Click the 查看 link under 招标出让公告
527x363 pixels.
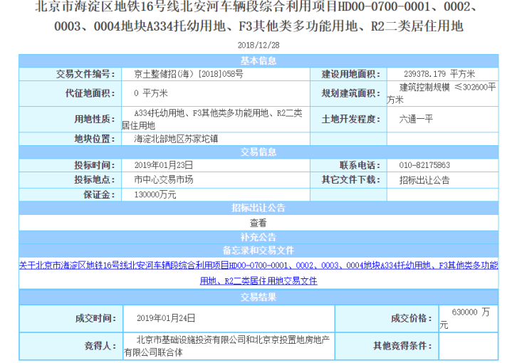[x=258, y=223]
